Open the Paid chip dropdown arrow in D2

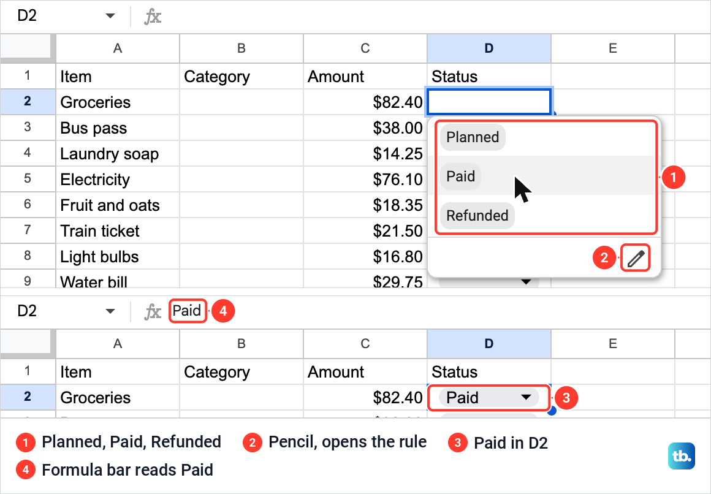pos(526,397)
